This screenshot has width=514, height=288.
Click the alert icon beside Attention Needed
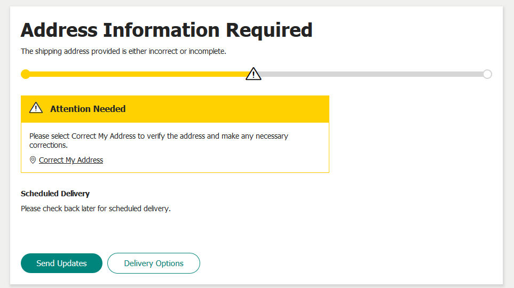coord(36,108)
